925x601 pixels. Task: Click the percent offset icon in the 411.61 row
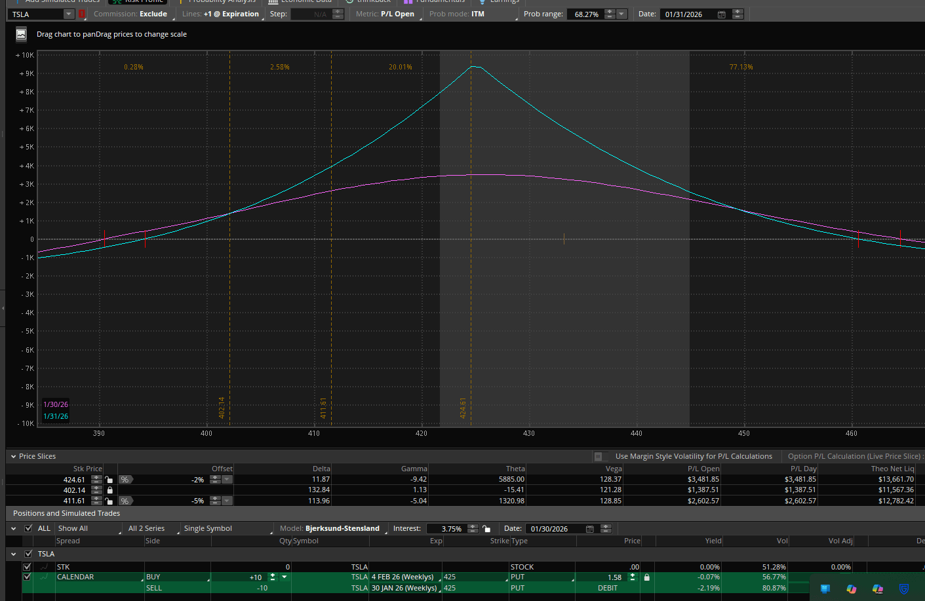tap(125, 501)
